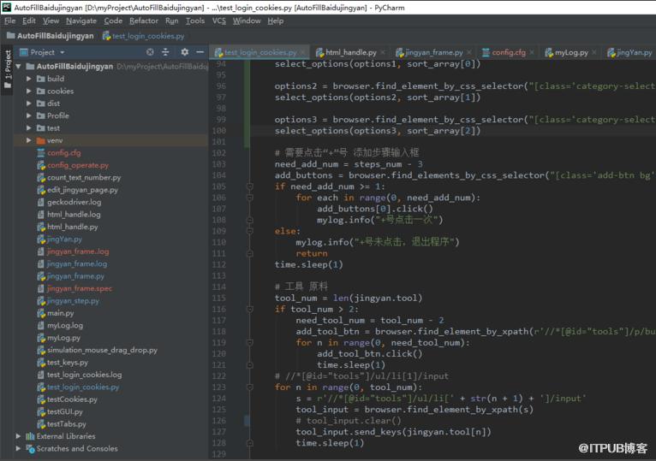Image resolution: width=656 pixels, height=461 pixels.
Task: Select edit_jingyan_page.py file
Action: 82,190
